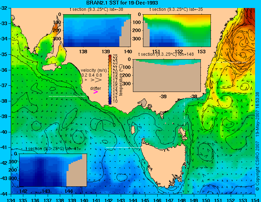
Task: Click the 'temperature (°C)' vertical label
Action: coord(121,80)
